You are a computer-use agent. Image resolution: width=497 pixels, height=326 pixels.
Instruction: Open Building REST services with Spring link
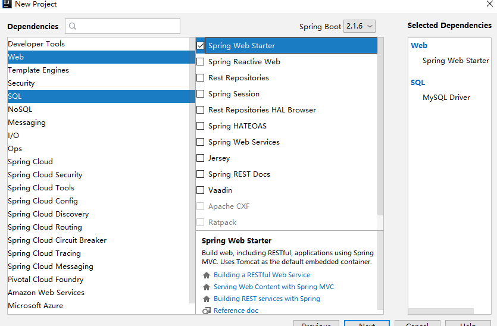point(267,299)
